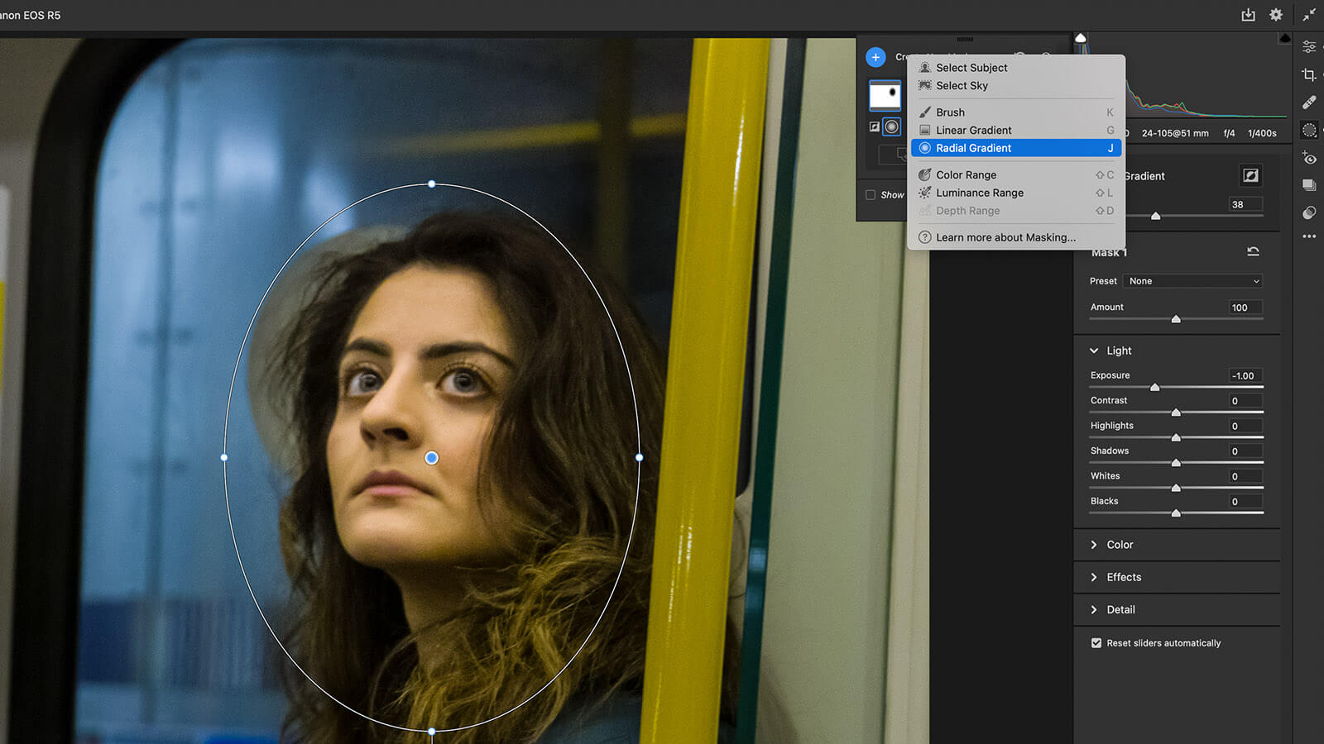
Task: Click the Exposure value field showing -1.00
Action: pyautogui.click(x=1245, y=375)
